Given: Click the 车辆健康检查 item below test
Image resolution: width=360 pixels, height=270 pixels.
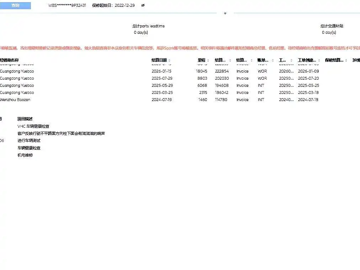Looking at the screenshot, I should pyautogui.click(x=29, y=148).
